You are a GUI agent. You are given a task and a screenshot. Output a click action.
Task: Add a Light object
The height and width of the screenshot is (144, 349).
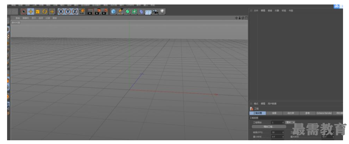162,11
